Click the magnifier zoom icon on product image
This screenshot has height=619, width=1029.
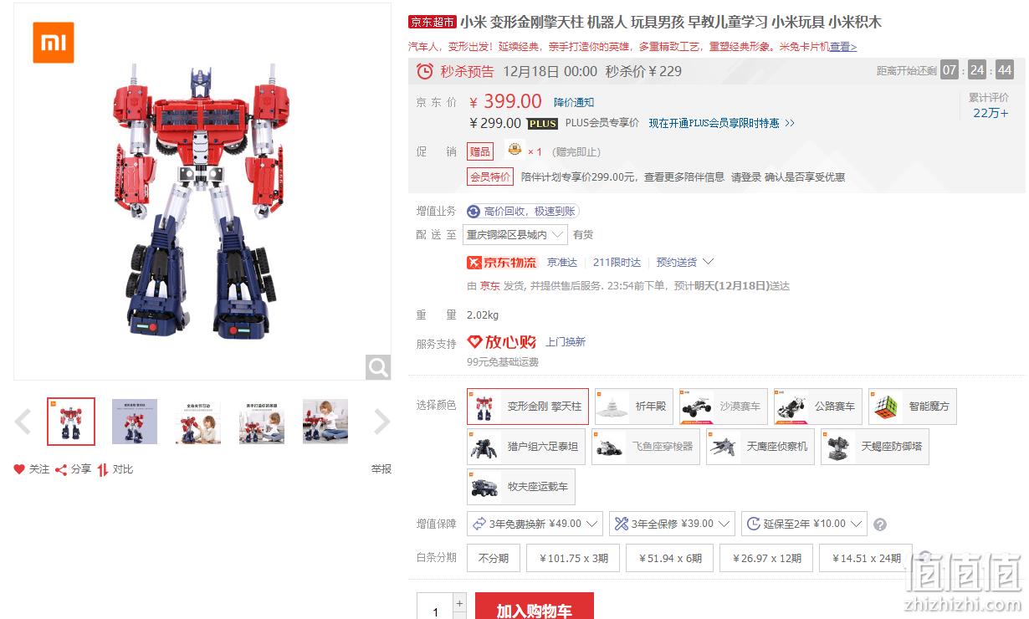(378, 366)
